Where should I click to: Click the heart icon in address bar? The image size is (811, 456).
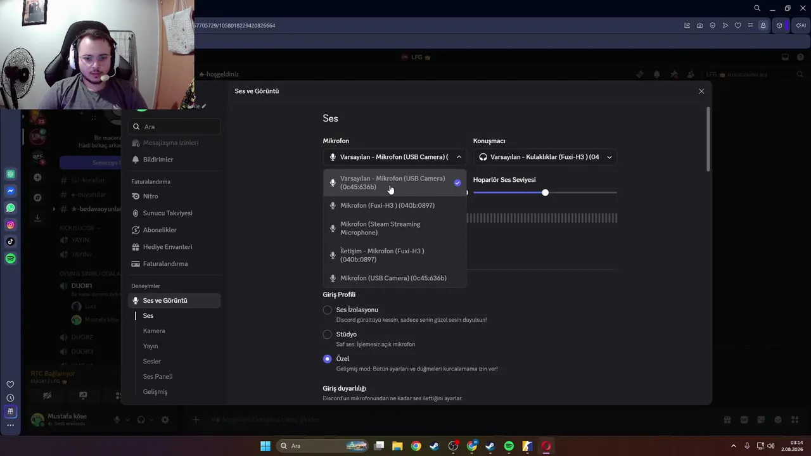(x=738, y=25)
